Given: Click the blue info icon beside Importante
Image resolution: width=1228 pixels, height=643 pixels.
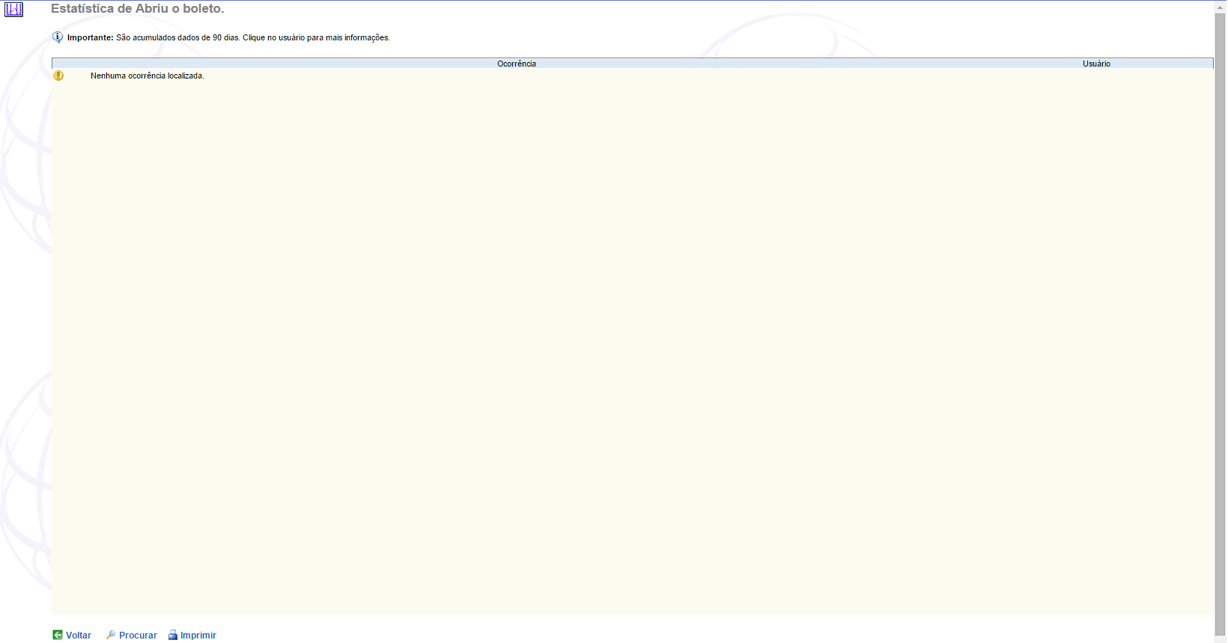Looking at the screenshot, I should [58, 37].
